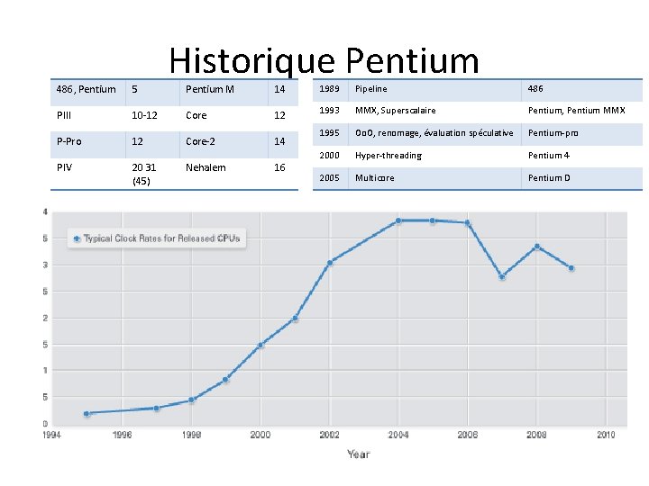Select the chart data point at 1998

pyautogui.click(x=192, y=400)
